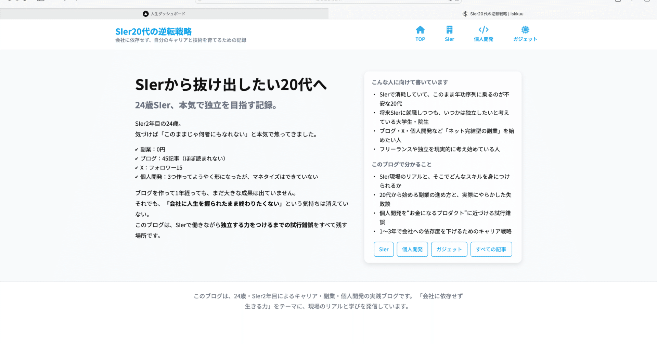
Task: Open 個人開発 via the code icon
Action: point(483,29)
